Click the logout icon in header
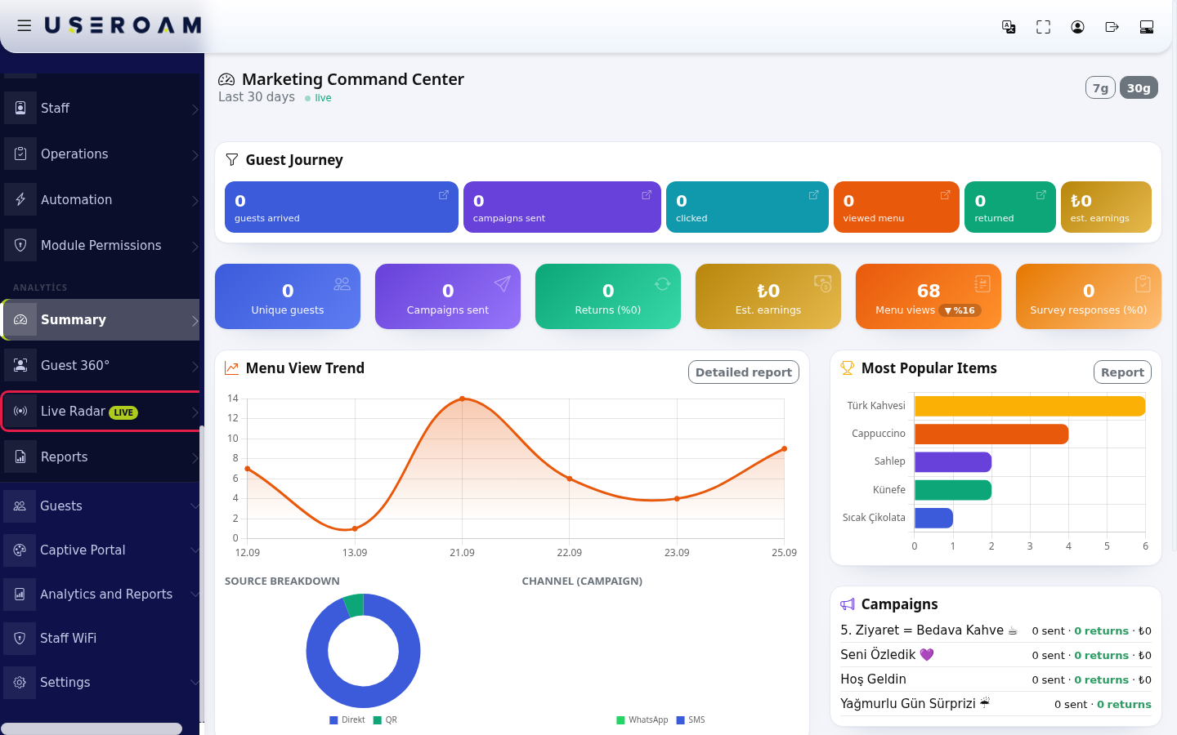Viewport: 1177px width, 735px height. click(1112, 27)
